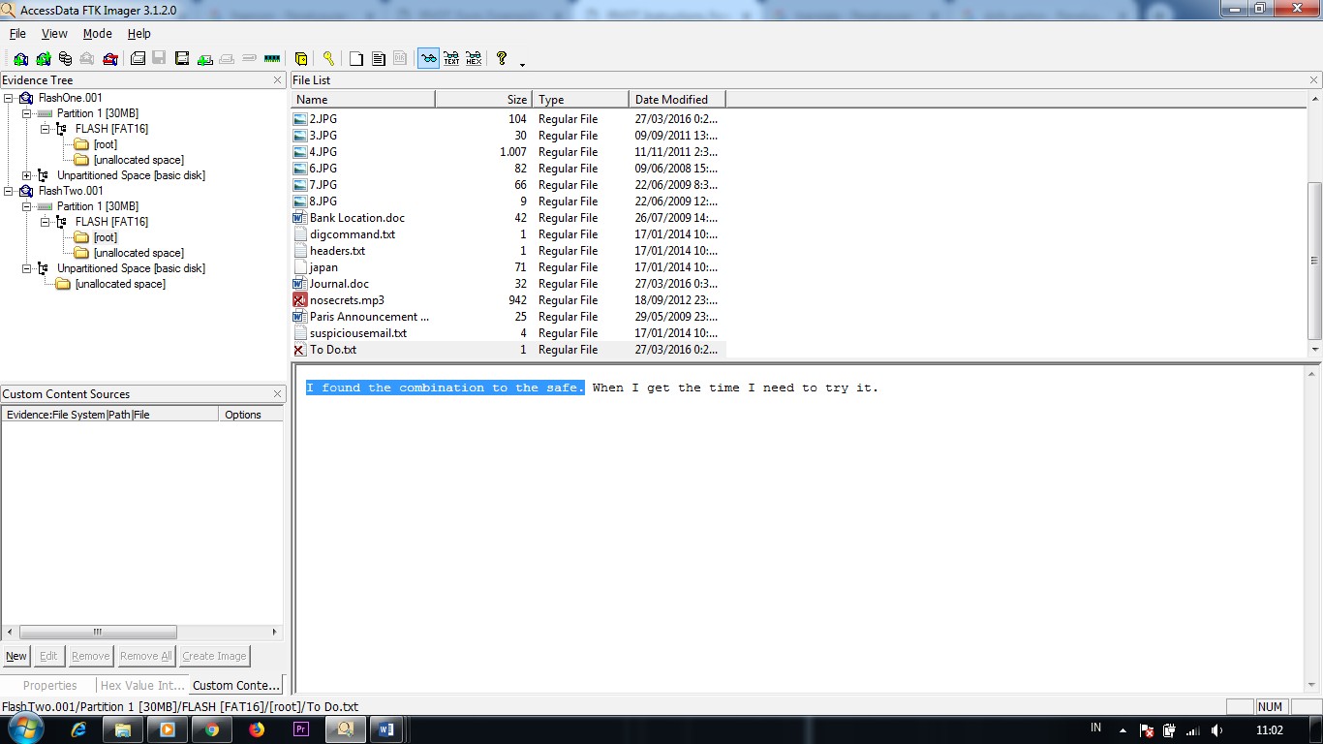The width and height of the screenshot is (1323, 744).
Task: Select the FlashOne.001 evidence item
Action: (x=70, y=98)
